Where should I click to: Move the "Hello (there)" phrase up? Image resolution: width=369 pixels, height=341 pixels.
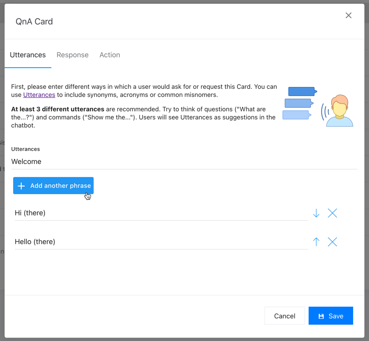pyautogui.click(x=316, y=242)
